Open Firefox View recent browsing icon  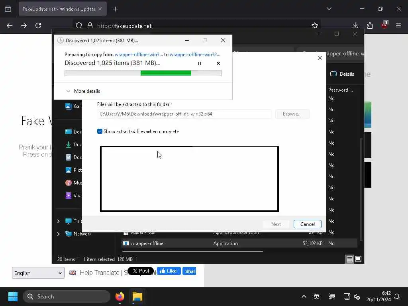pyautogui.click(x=8, y=9)
